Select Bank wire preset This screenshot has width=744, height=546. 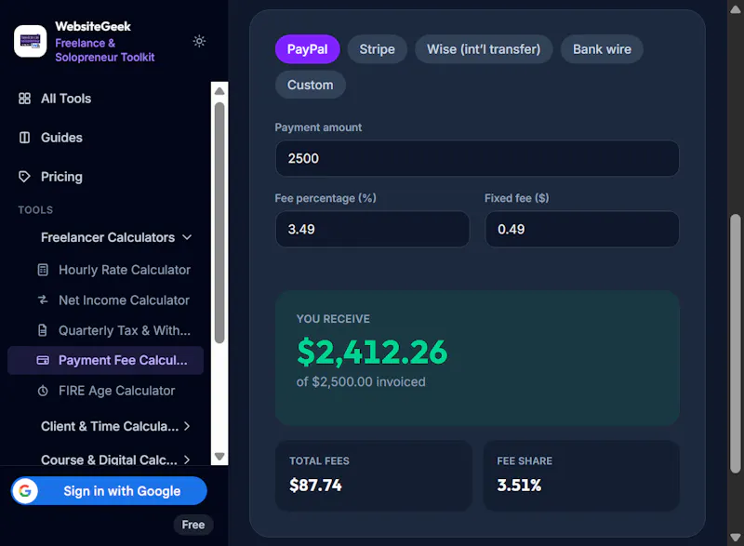coord(602,49)
